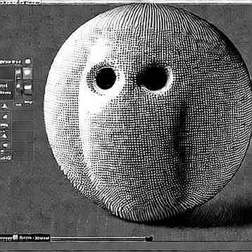
Task: Select the white block tool in the vertical strip
Action: [x=5, y=145]
